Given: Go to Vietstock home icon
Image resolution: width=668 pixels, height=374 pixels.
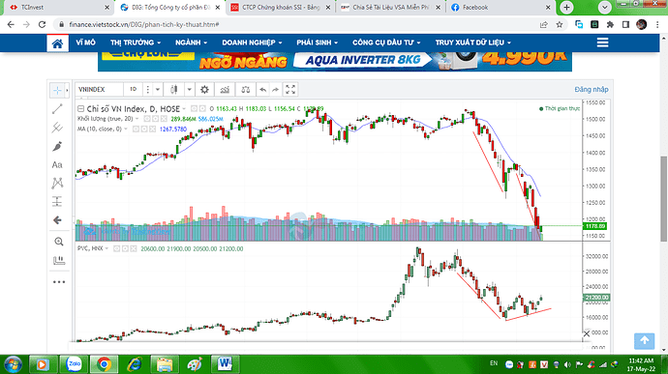Looking at the screenshot, I should coord(57,43).
